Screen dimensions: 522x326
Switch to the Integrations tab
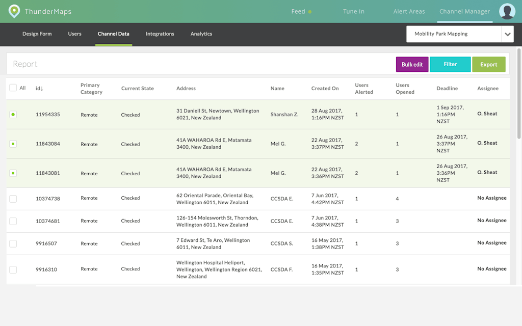pos(160,34)
